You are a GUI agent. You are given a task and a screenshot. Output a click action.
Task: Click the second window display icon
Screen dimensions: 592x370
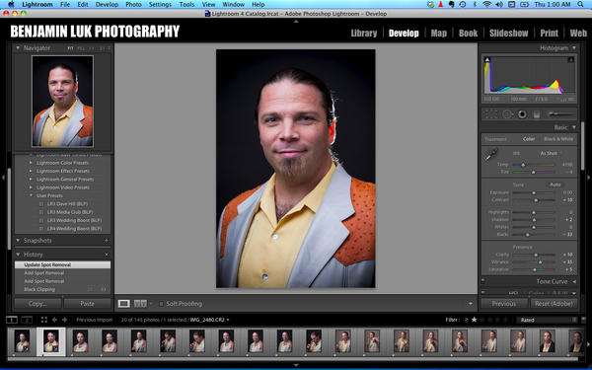(x=27, y=320)
